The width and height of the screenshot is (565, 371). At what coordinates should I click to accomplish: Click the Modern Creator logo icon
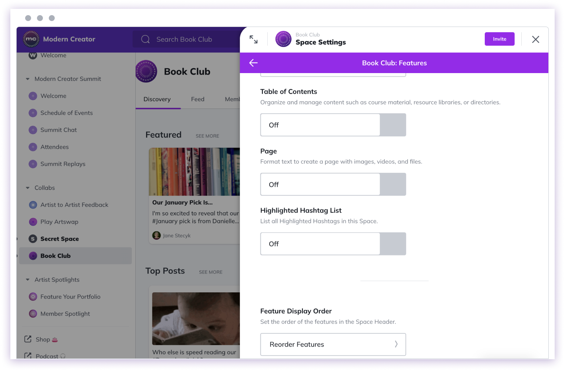[31, 39]
